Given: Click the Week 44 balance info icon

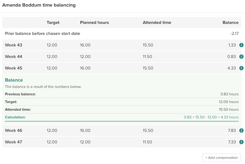Looking at the screenshot, I should (241, 57).
